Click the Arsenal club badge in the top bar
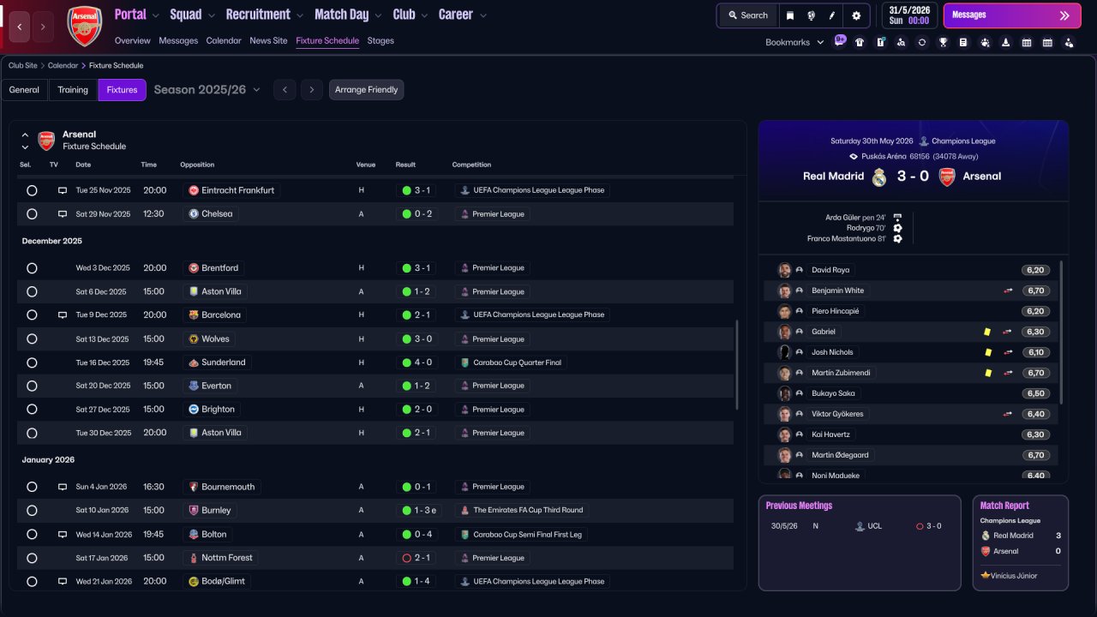Viewport: 1097px width, 617px height. [84, 26]
